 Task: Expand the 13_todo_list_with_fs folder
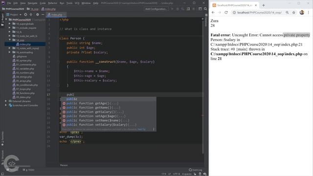(10, 36)
